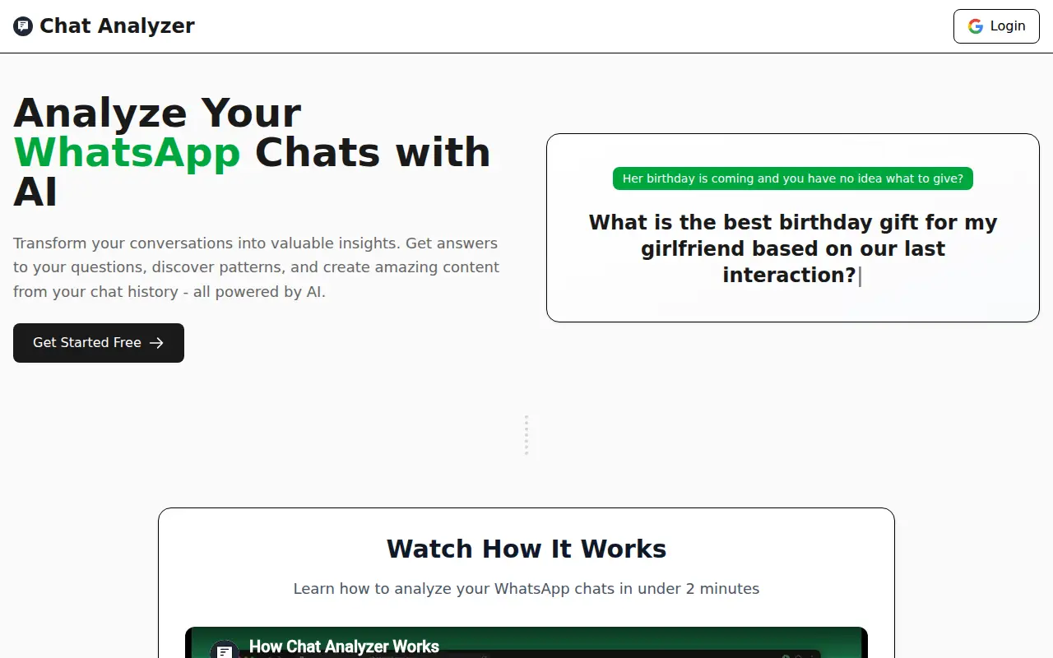Click the video channel avatar icon

pyautogui.click(x=224, y=650)
